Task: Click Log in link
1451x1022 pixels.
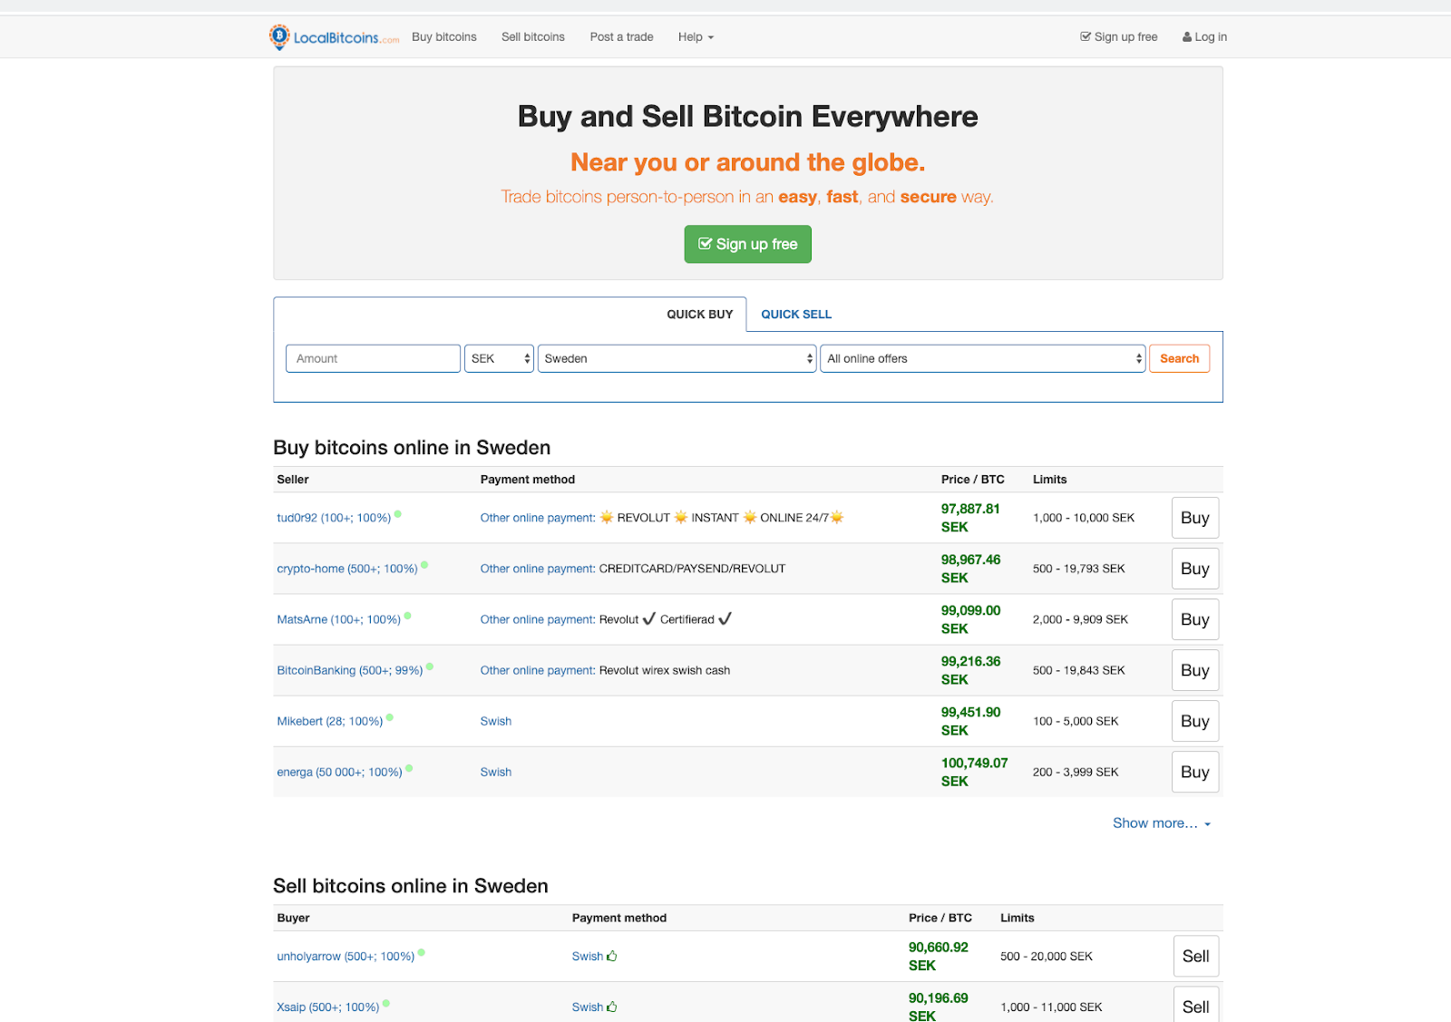Action: point(1204,37)
